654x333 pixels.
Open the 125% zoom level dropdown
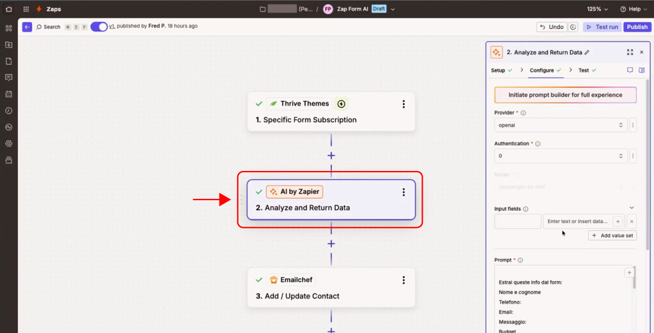coord(598,9)
